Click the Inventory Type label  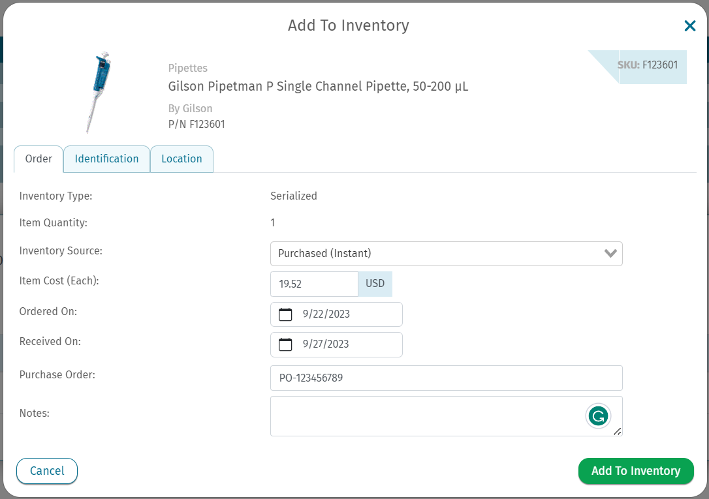pos(55,196)
